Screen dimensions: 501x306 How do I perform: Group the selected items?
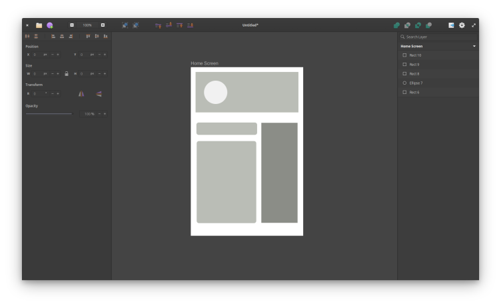pos(125,25)
